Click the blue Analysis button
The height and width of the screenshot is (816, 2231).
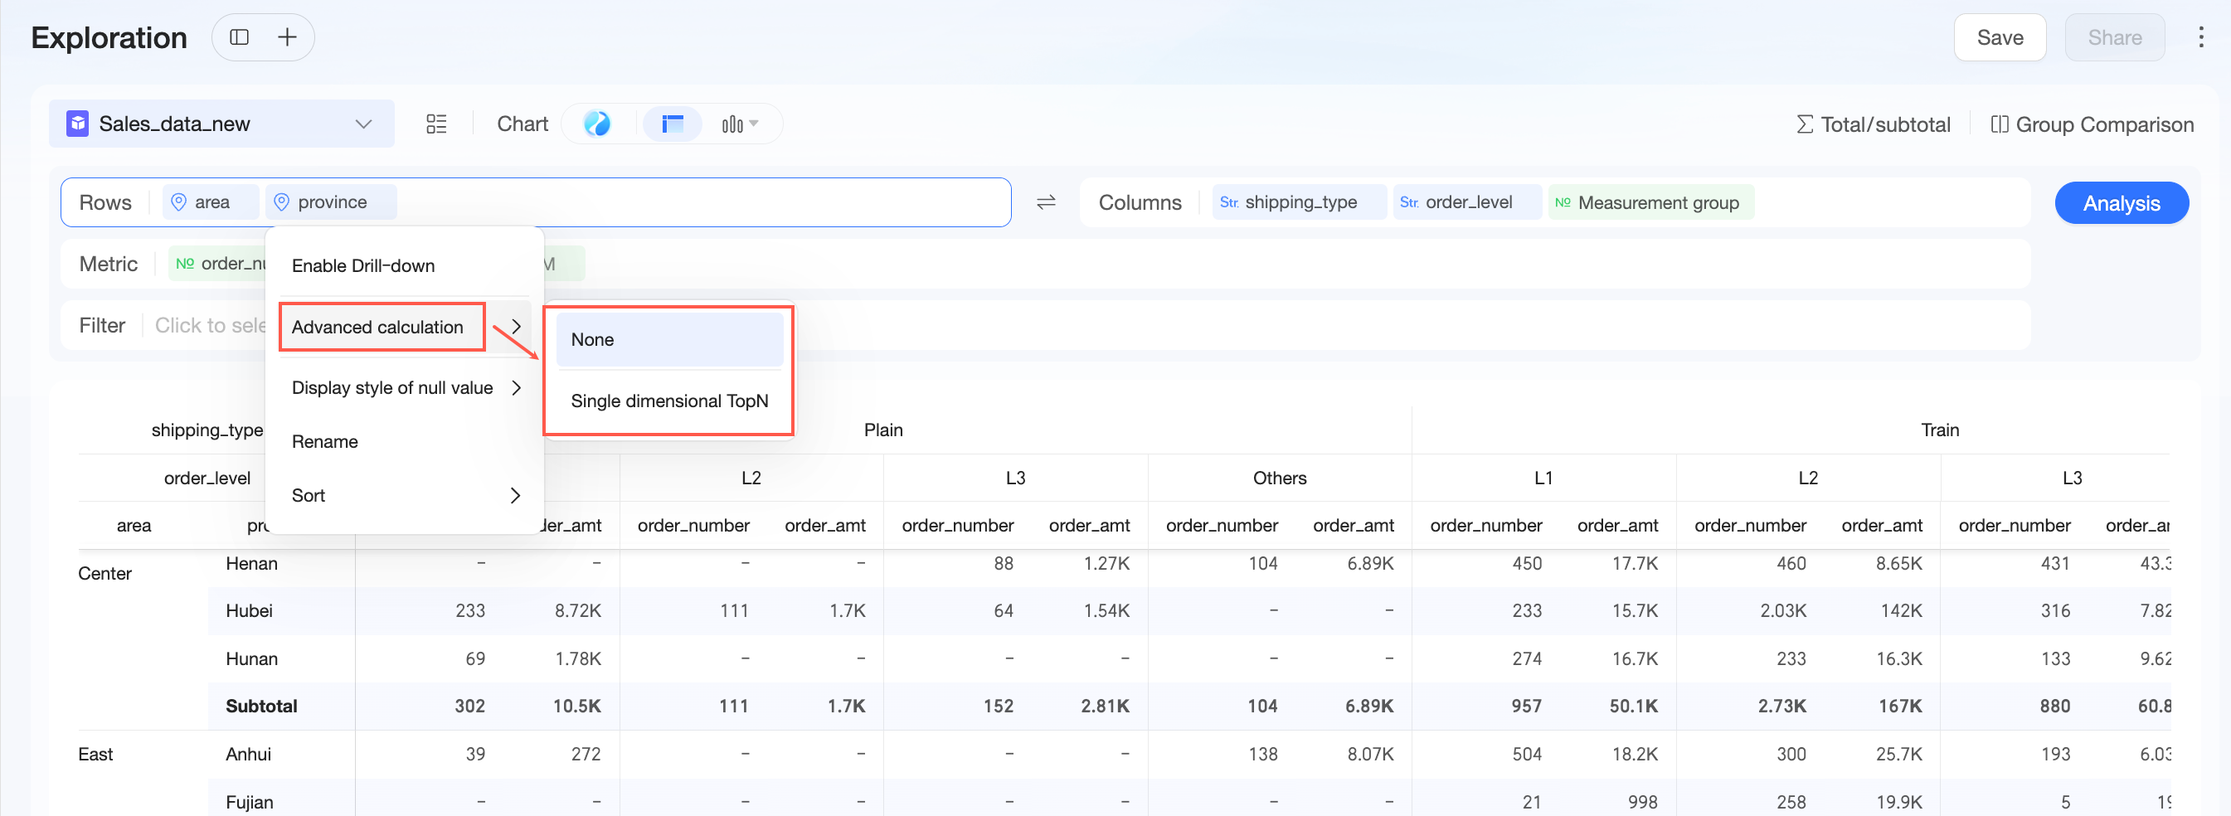tap(2121, 202)
